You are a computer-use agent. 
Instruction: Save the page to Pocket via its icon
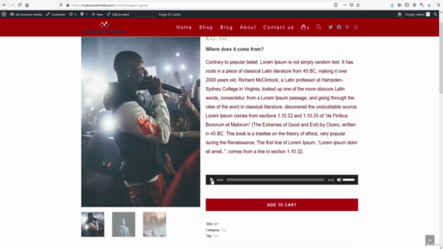352,5
